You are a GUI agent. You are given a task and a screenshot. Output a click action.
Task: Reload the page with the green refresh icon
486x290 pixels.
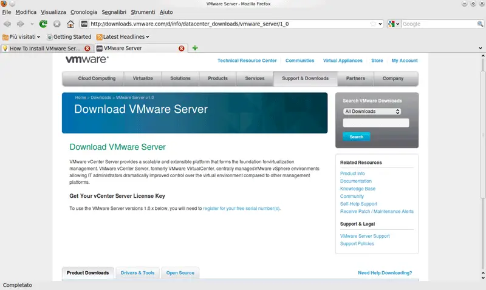(43, 24)
